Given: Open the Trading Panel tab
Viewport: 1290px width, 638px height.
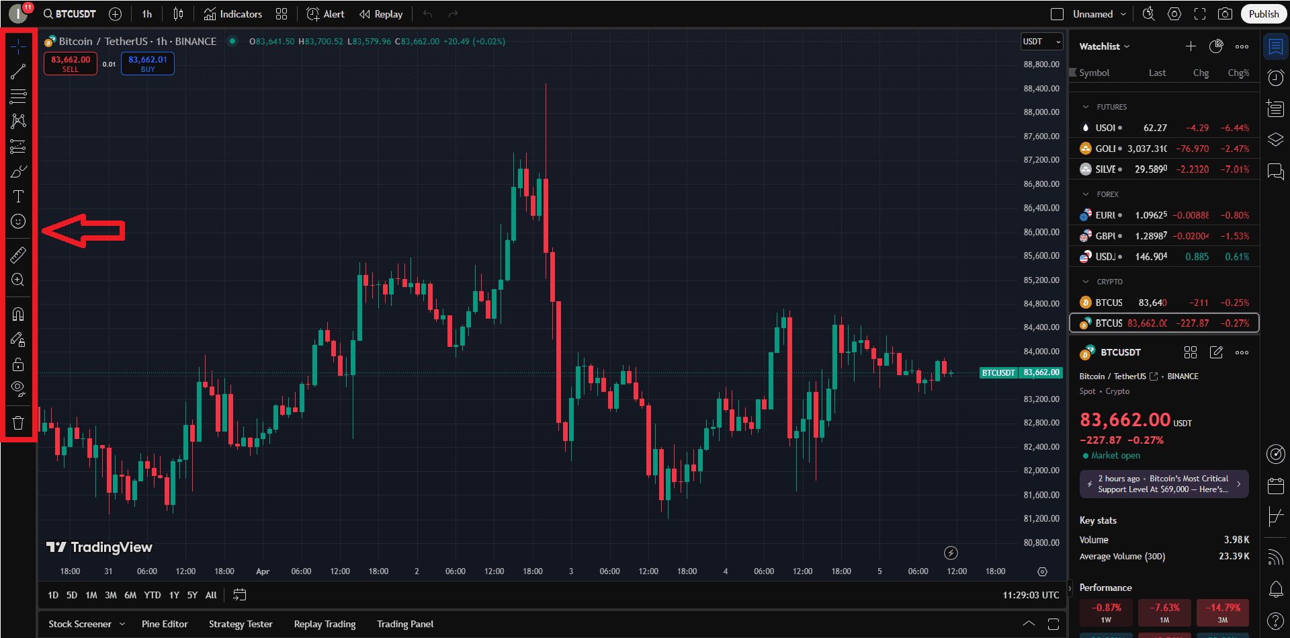Looking at the screenshot, I should 405,624.
